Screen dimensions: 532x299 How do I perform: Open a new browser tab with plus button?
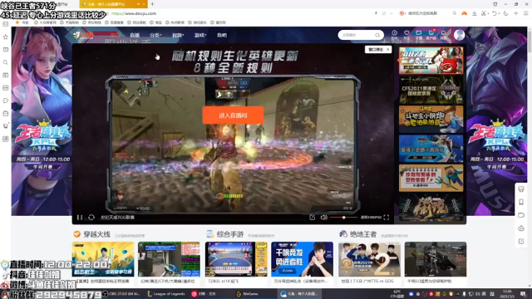152,4
